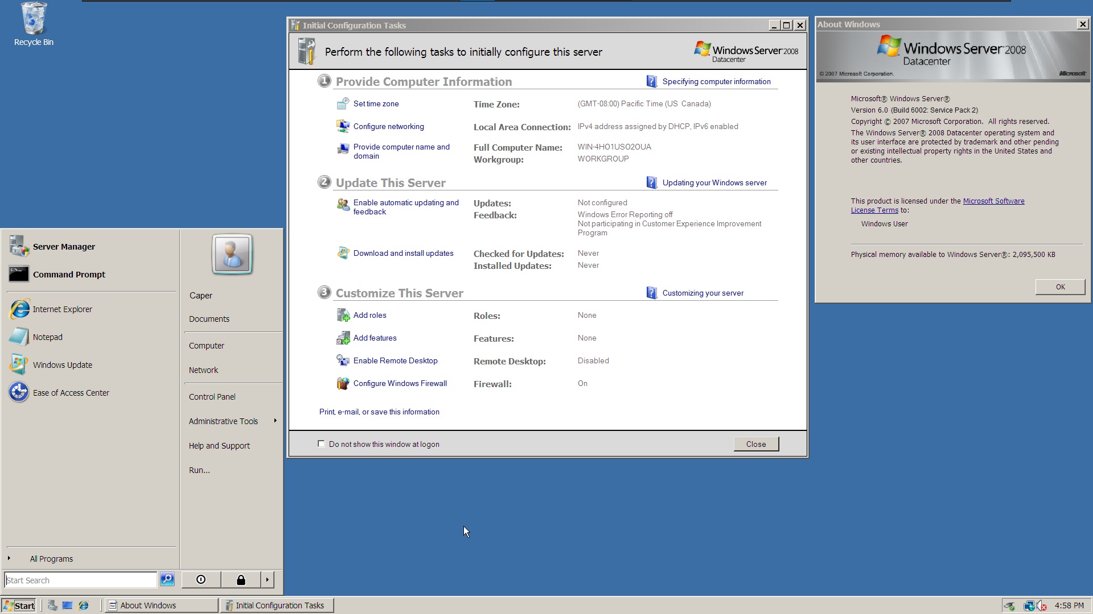Viewport: 1093px width, 614px height.
Task: Open the Microsoft Software License Terms link
Action: coord(993,201)
